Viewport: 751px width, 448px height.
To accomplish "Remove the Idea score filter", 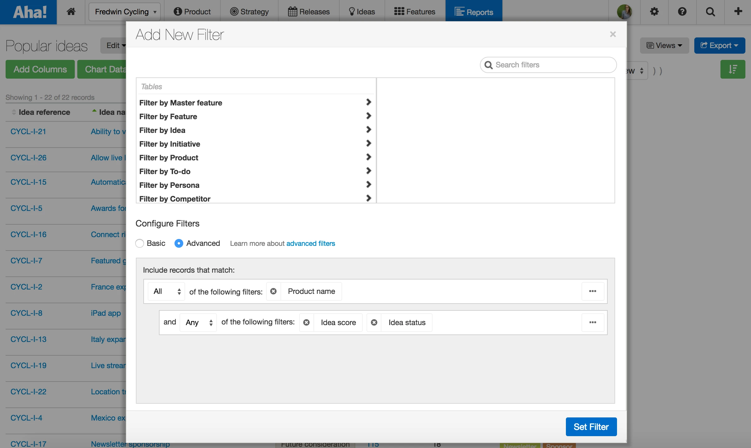I will 306,323.
